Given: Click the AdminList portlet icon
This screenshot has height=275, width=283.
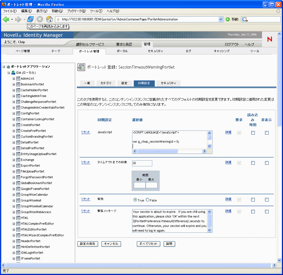Looking at the screenshot, I should click(18, 79).
